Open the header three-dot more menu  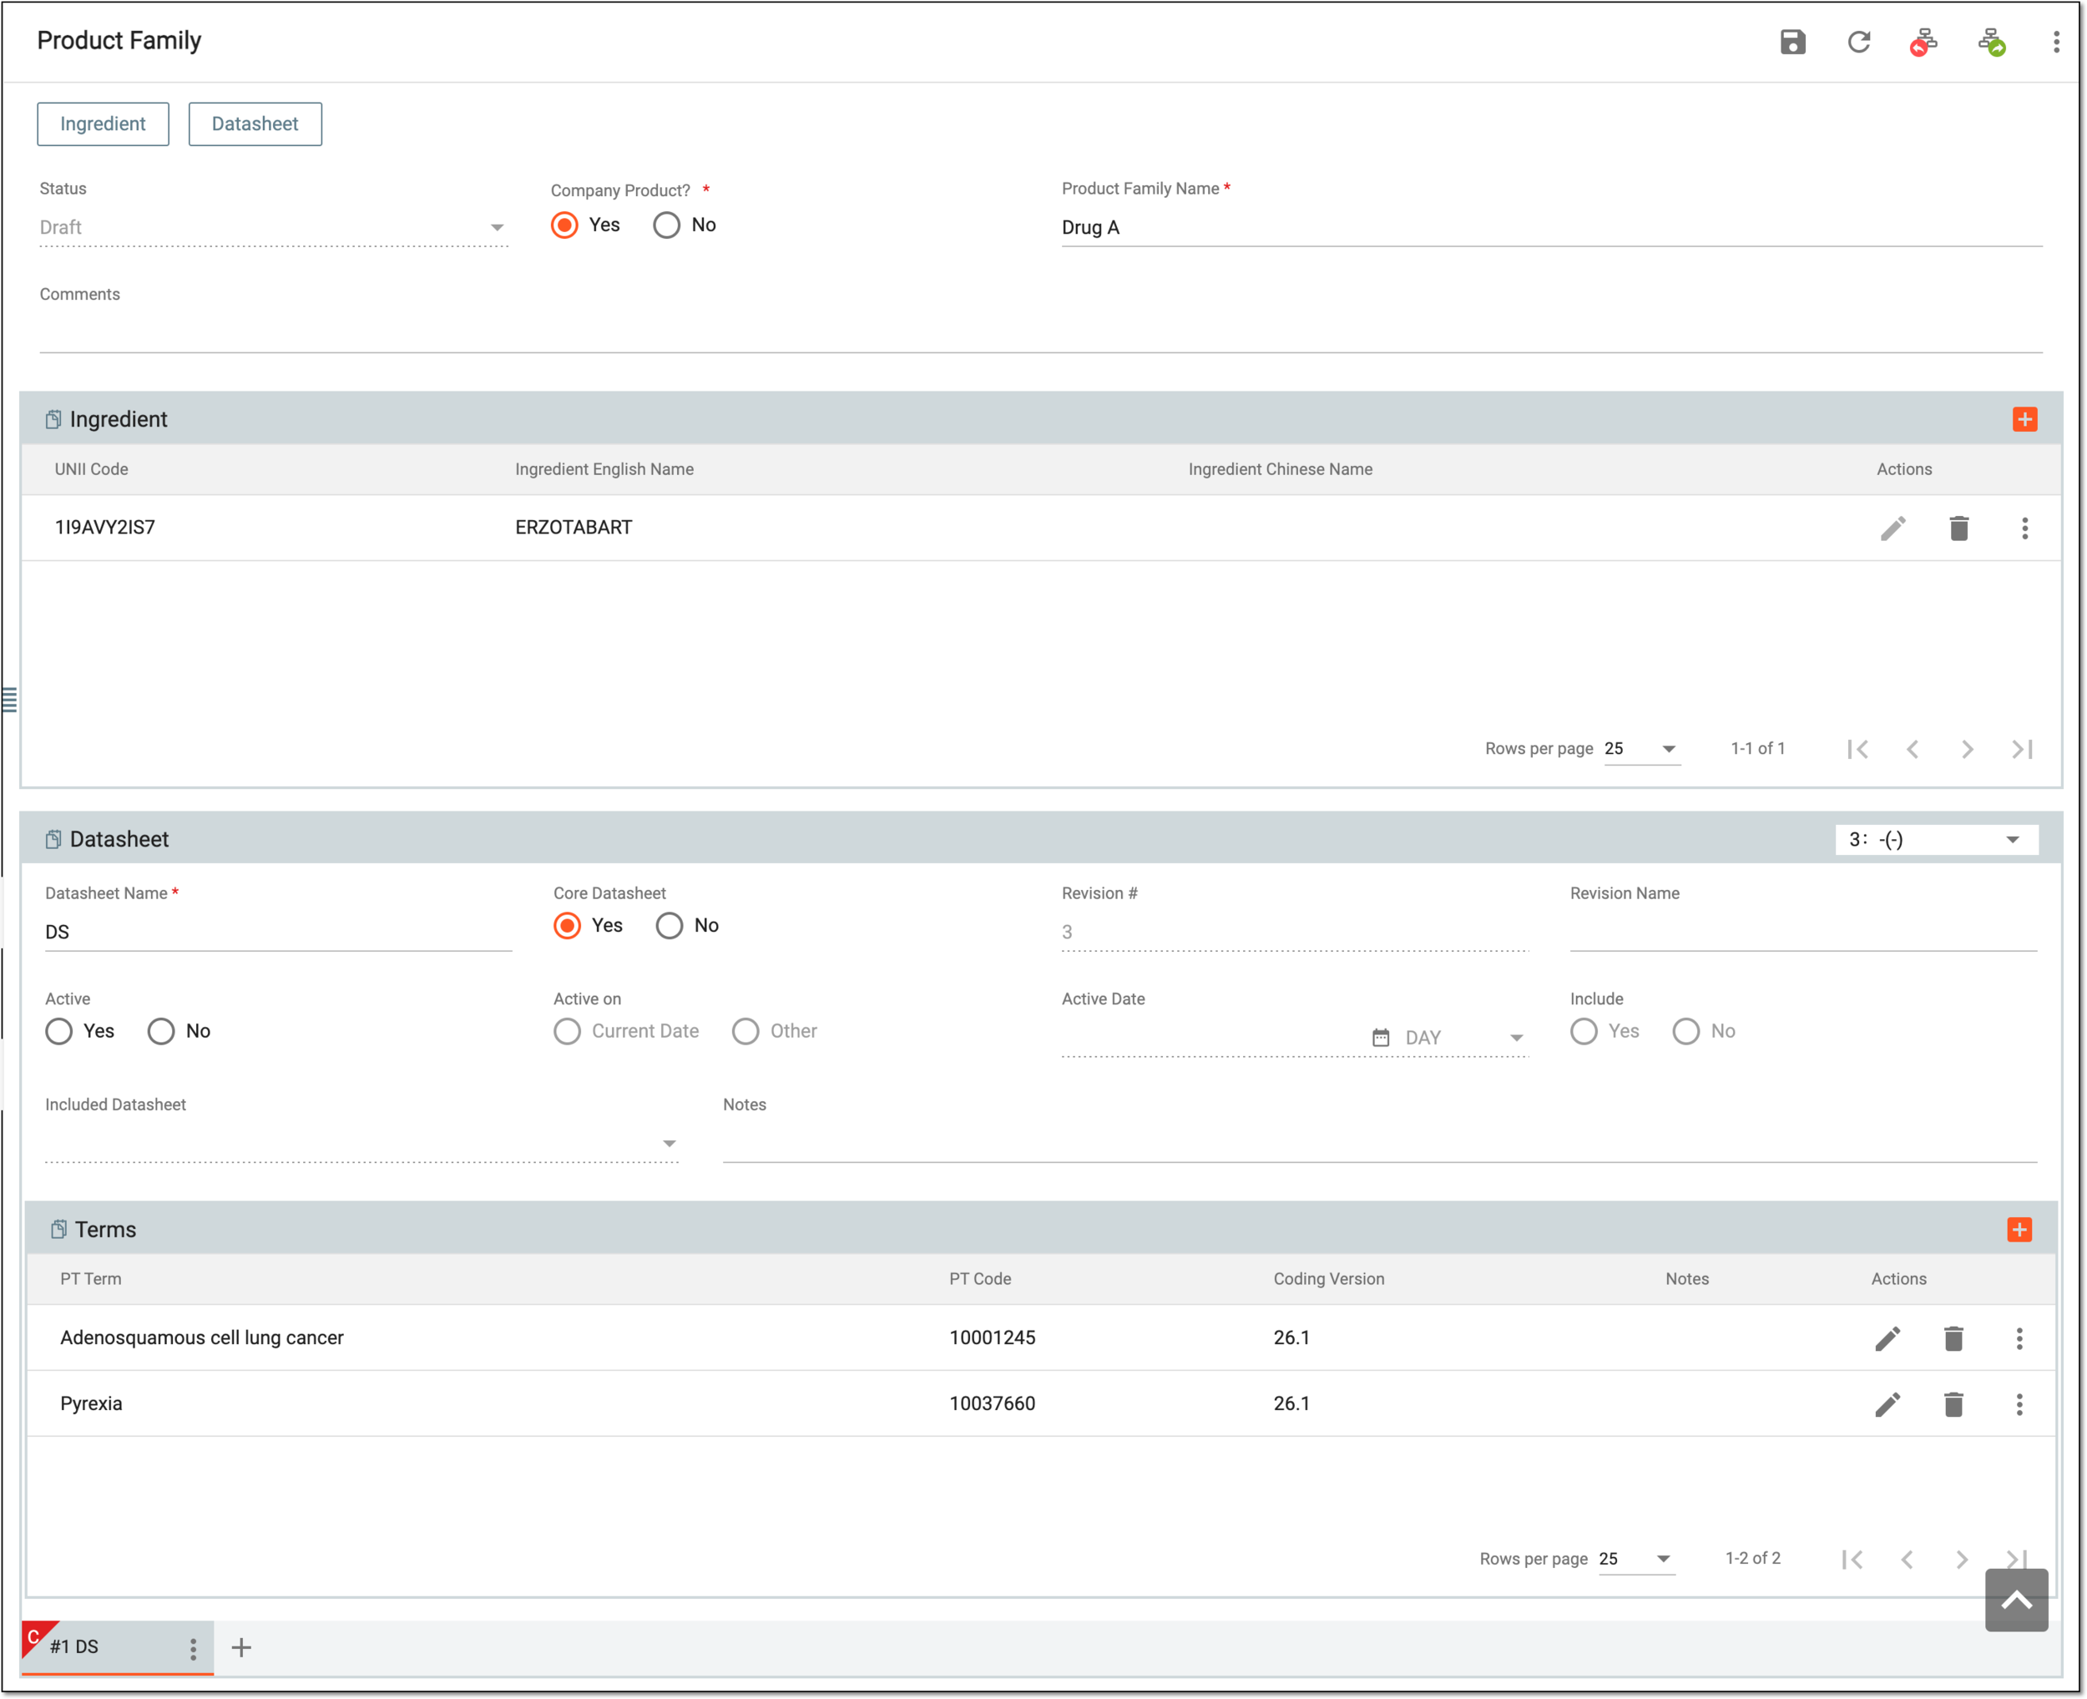[2055, 42]
